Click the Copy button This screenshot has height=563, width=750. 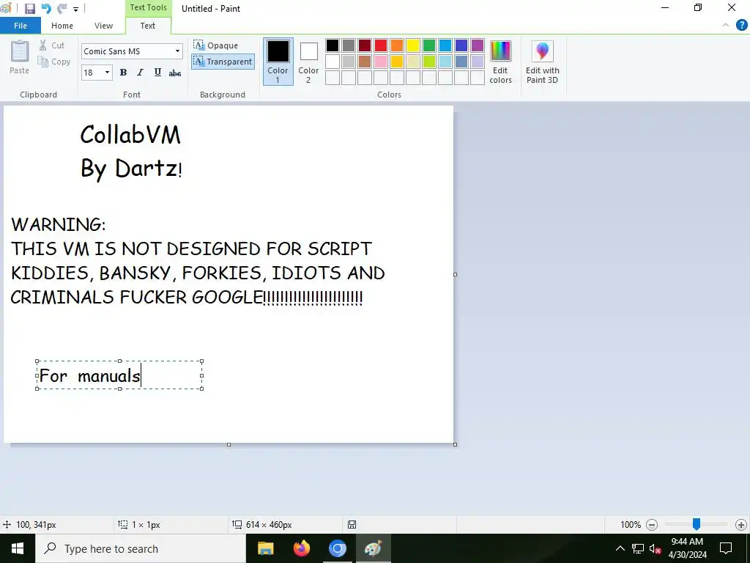[54, 62]
